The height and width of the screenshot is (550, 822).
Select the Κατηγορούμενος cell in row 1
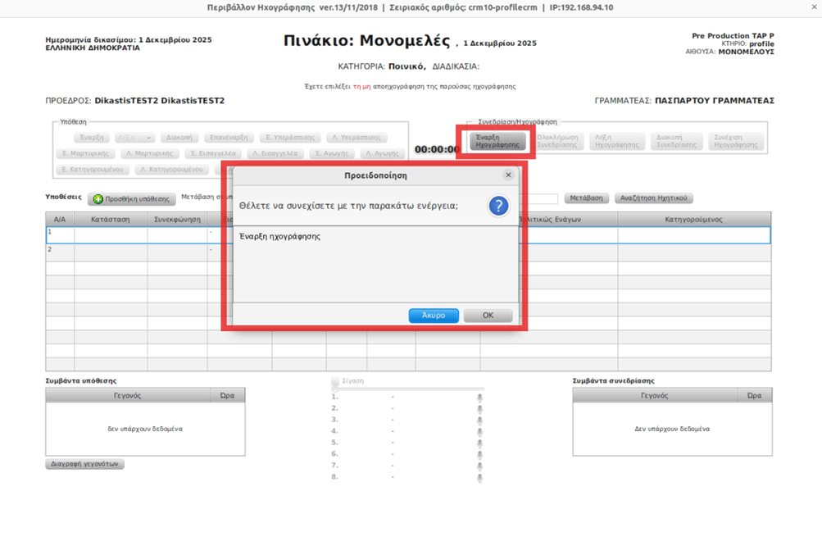[x=693, y=235]
